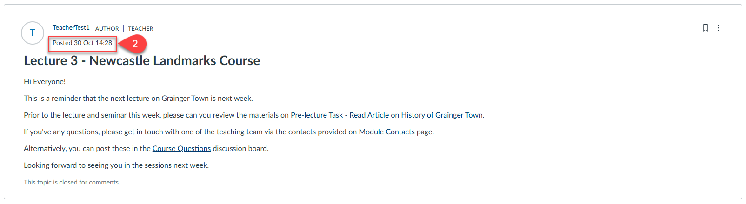Open the three-dot options menu
746x204 pixels.
point(719,28)
